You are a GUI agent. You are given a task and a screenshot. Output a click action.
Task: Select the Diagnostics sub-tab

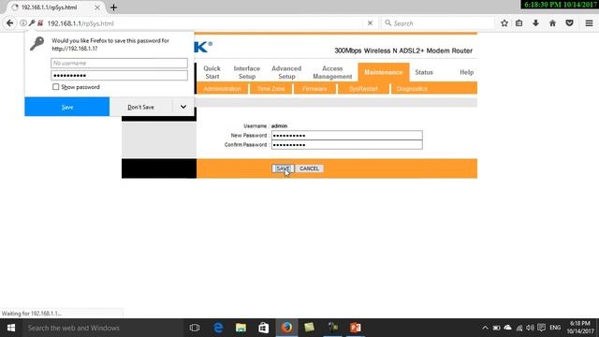pyautogui.click(x=412, y=89)
